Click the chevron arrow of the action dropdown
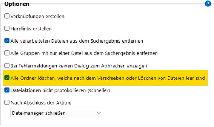 (99, 113)
